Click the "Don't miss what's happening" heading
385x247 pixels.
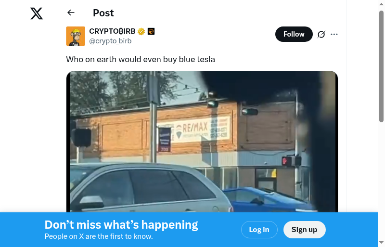pyautogui.click(x=121, y=225)
